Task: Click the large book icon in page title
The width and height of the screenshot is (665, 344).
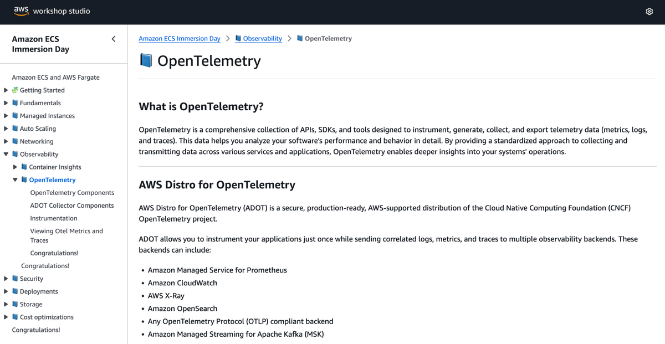Action: tap(146, 60)
